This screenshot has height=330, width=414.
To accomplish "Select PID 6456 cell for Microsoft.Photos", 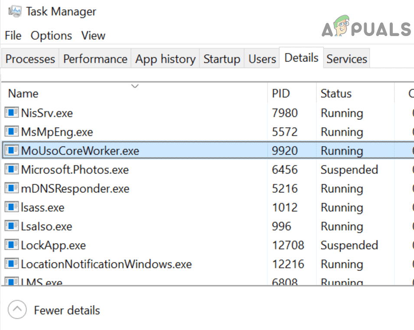I will [x=285, y=169].
